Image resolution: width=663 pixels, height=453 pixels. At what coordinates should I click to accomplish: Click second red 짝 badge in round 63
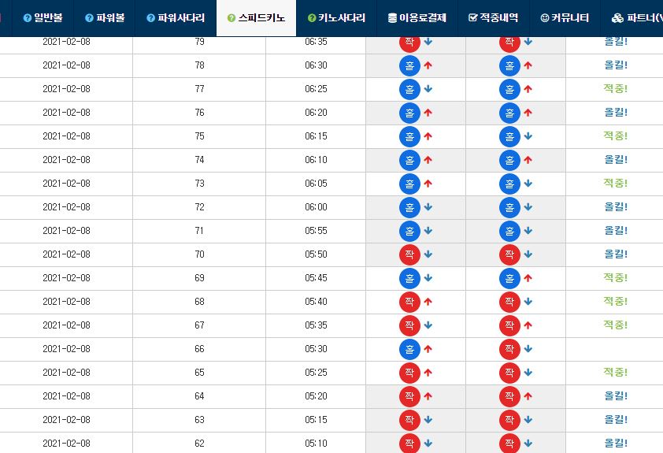click(509, 420)
